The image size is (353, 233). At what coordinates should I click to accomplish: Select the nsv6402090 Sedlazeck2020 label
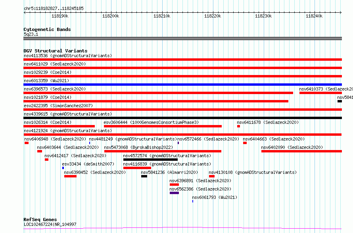point(292,147)
